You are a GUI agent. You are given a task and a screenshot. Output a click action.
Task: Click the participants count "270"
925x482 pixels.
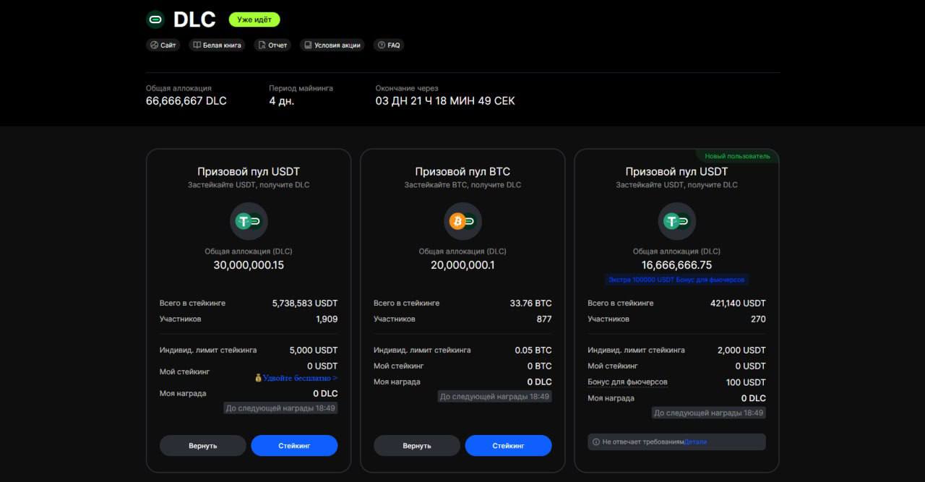click(x=758, y=319)
